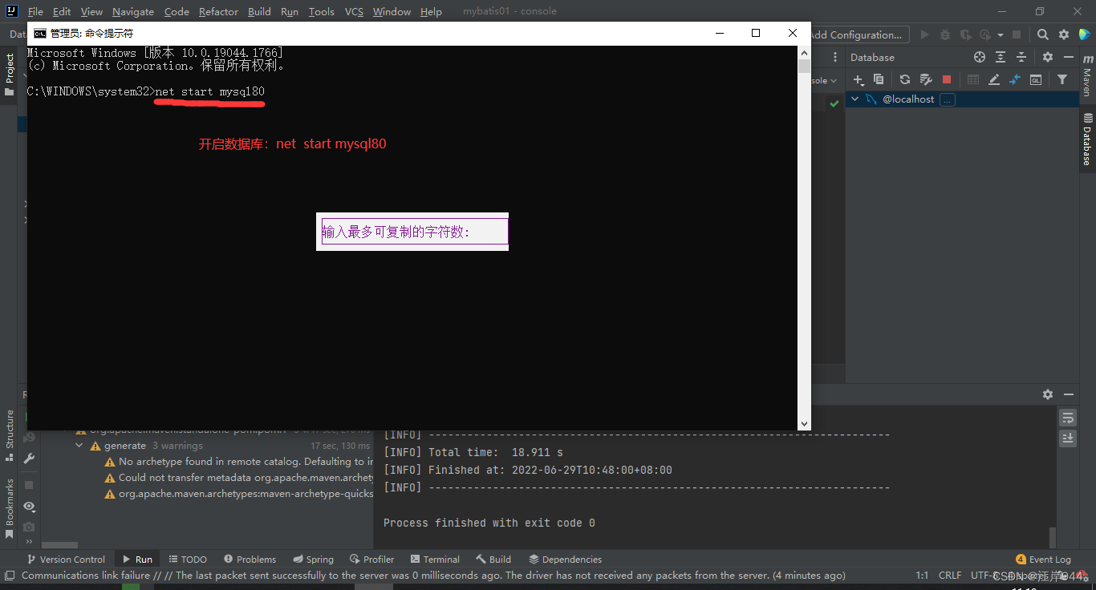
Task: Open the Navigate menu
Action: coord(132,11)
